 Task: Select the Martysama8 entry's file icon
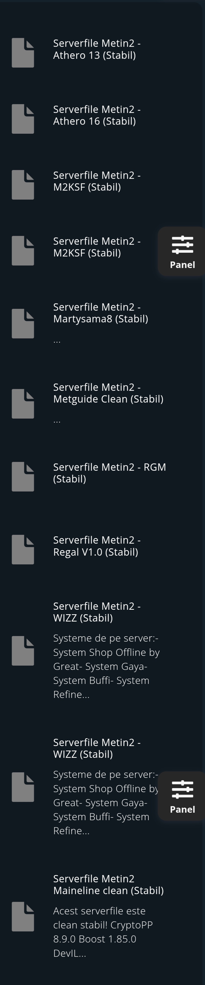[23, 323]
